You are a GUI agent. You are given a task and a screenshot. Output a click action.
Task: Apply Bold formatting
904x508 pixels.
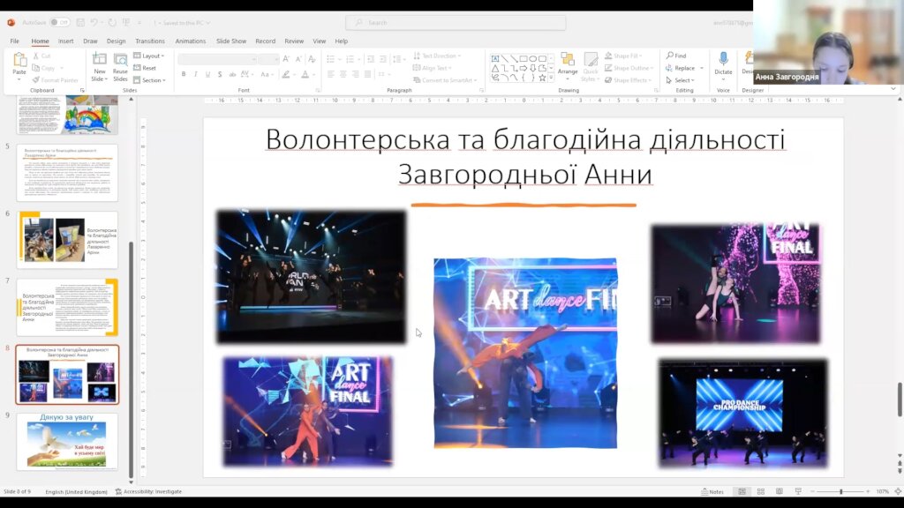pos(184,74)
